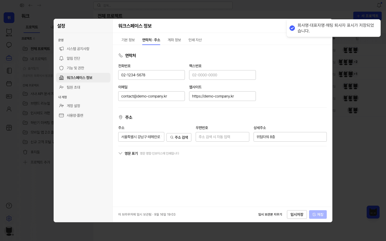Switch to the 인쇄 자산 tab

(195, 40)
